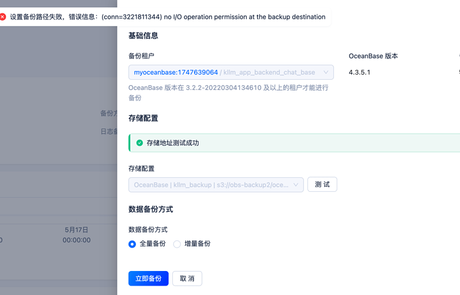Start backup with 立即备份 button
Image resolution: width=460 pixels, height=295 pixels.
tap(149, 278)
